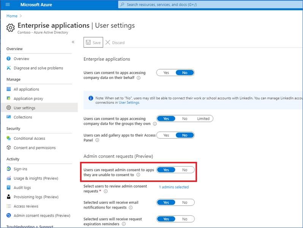
Task: Click the Save button
Action: pyautogui.click(x=93, y=43)
